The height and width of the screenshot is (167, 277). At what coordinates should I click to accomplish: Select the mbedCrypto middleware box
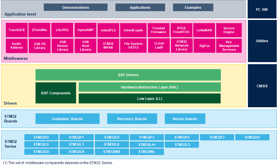coord(133,30)
